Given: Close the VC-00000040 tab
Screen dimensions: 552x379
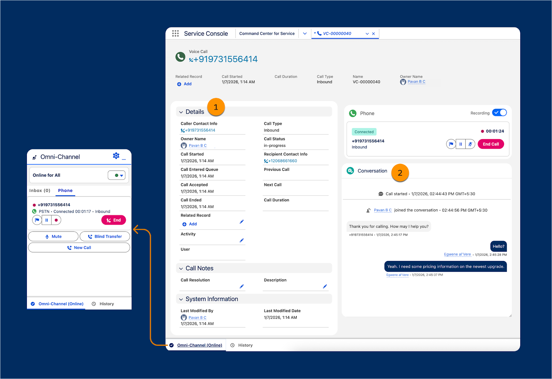Looking at the screenshot, I should click(x=373, y=34).
